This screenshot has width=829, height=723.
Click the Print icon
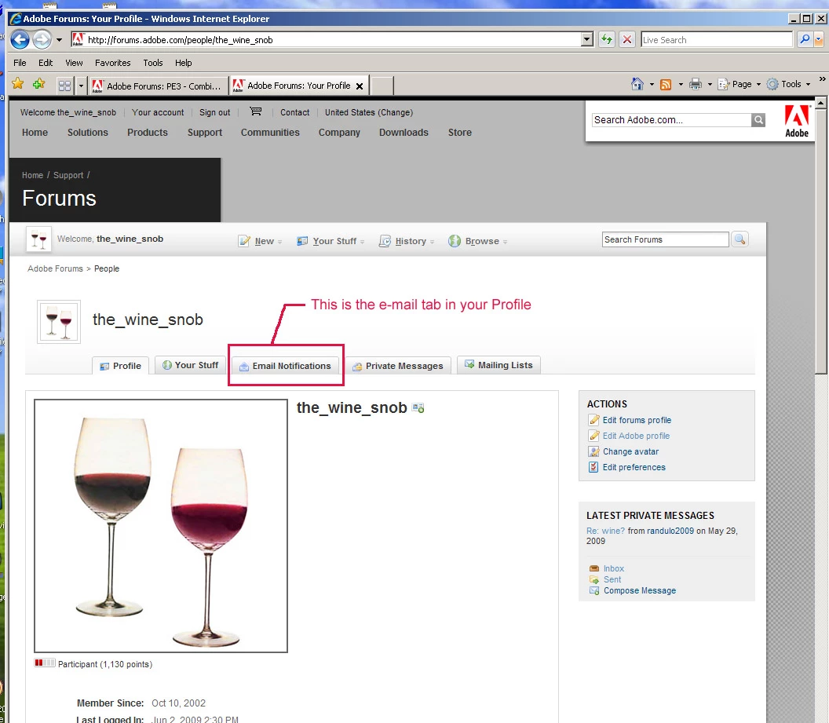click(696, 84)
